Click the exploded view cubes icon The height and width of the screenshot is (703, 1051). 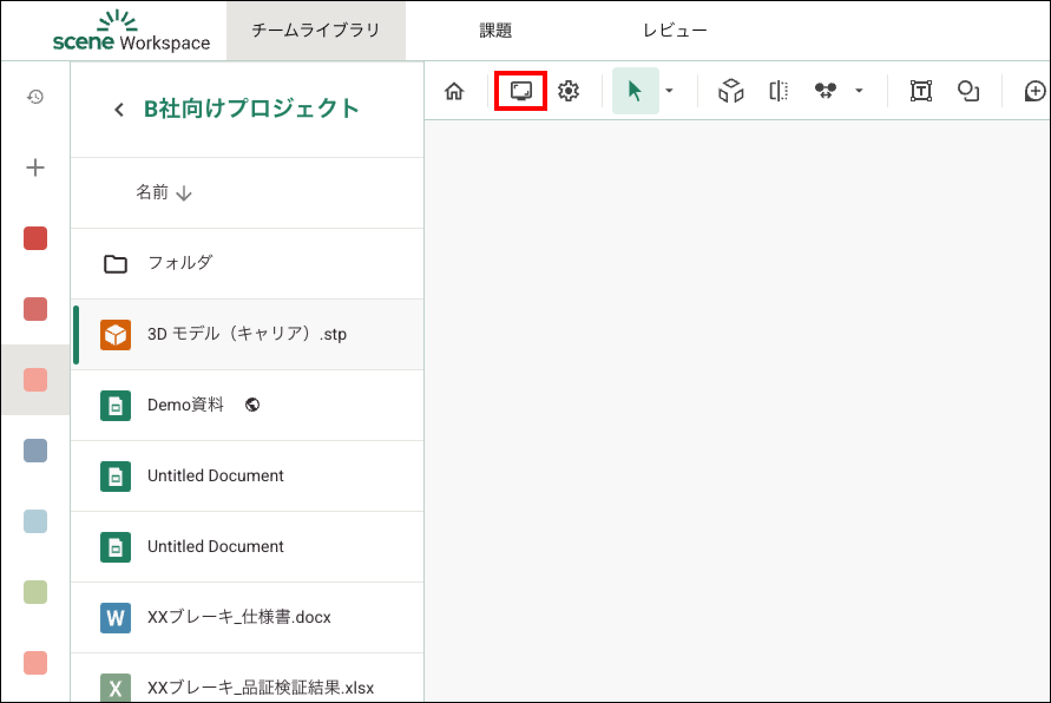coord(731,91)
